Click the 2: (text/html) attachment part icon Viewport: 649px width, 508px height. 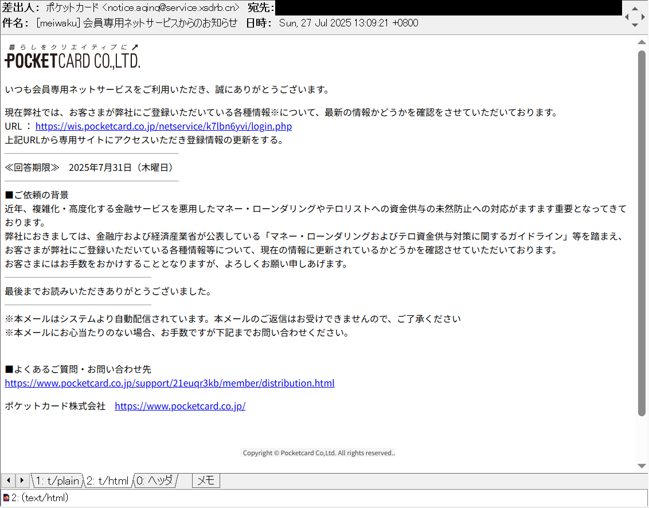click(6, 498)
